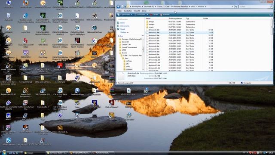Screen dimensions: 275x155
Task: Switch to mission Explorer taskbar button
Action: [x=34, y=153]
